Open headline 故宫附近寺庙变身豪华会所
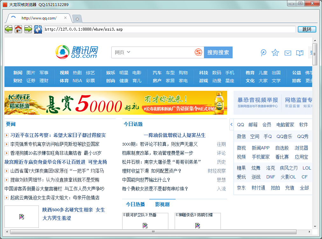 coord(56,162)
